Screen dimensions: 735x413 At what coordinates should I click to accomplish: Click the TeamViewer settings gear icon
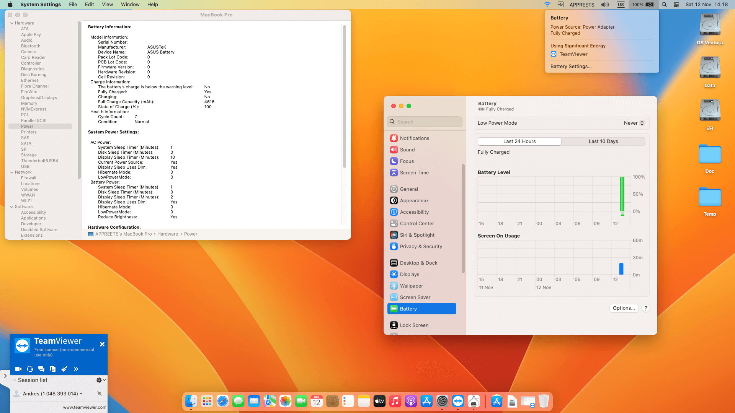click(x=99, y=380)
